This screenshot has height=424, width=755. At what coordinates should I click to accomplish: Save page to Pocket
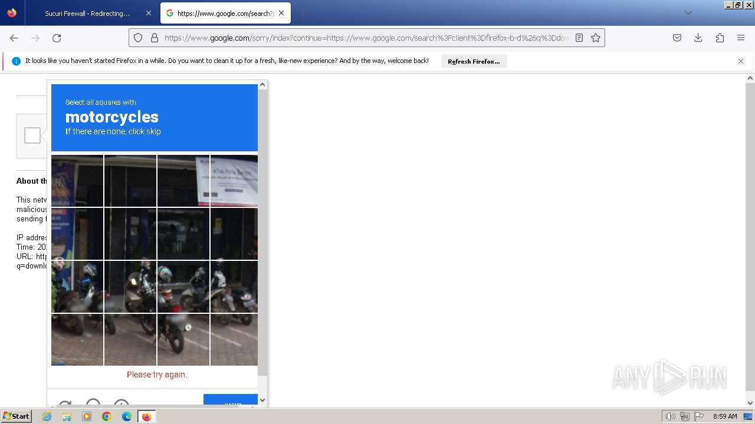click(x=677, y=38)
